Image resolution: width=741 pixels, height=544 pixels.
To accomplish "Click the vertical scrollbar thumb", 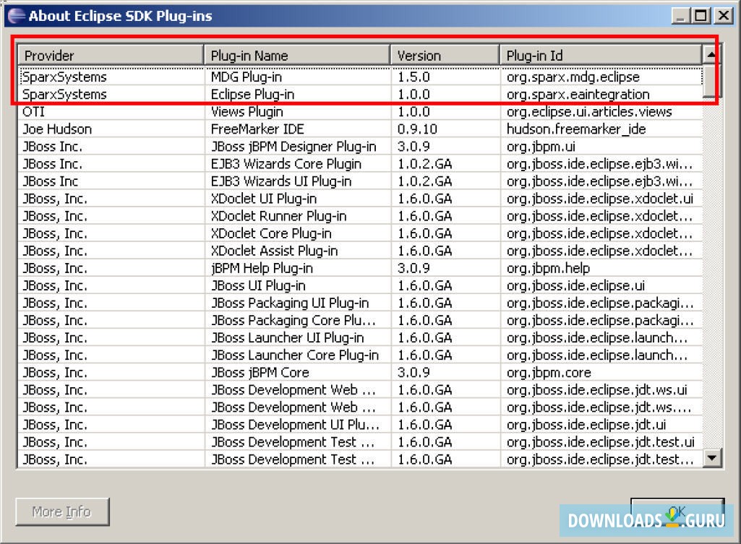I will click(x=711, y=81).
